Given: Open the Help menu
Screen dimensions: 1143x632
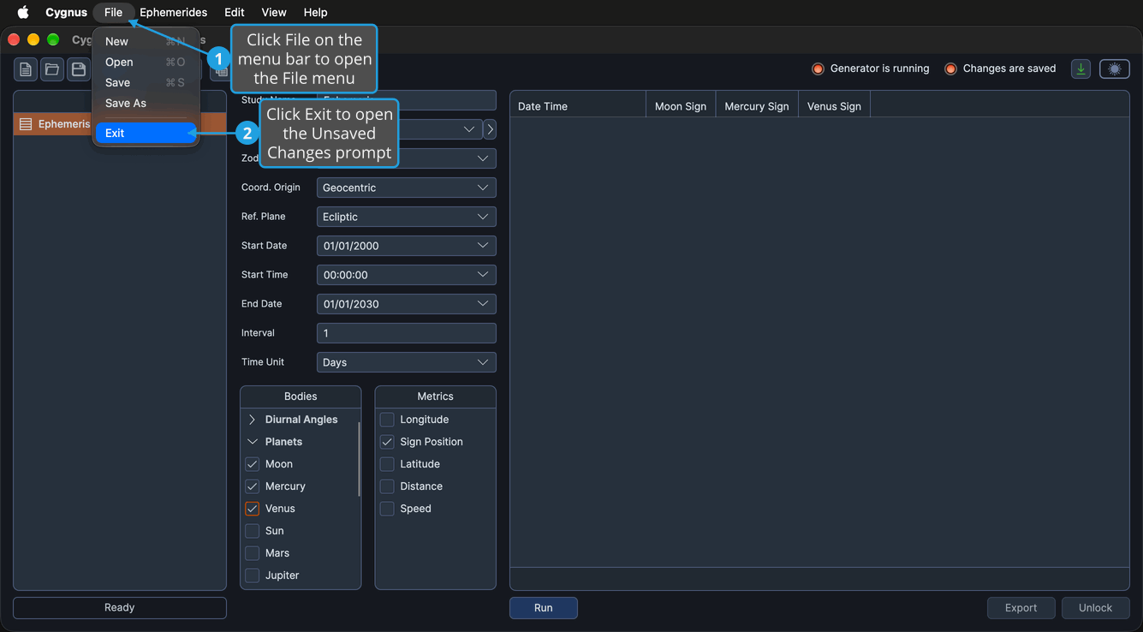Looking at the screenshot, I should [316, 12].
